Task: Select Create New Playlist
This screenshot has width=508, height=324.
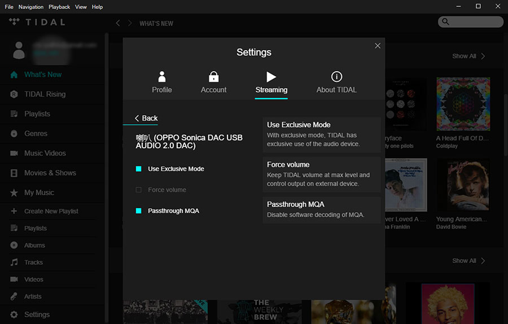Action: (51, 211)
